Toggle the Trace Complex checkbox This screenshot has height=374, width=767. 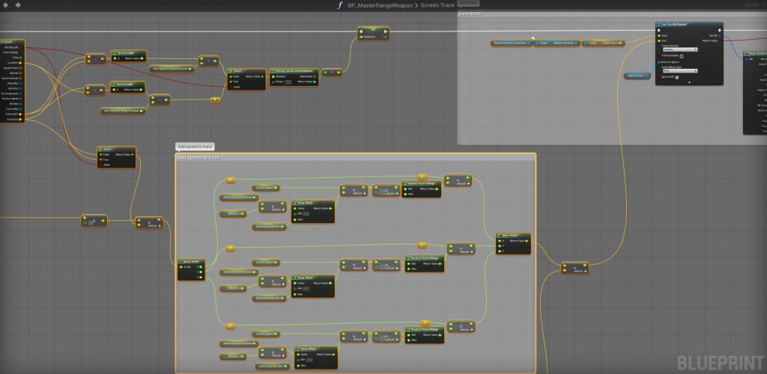(x=681, y=55)
